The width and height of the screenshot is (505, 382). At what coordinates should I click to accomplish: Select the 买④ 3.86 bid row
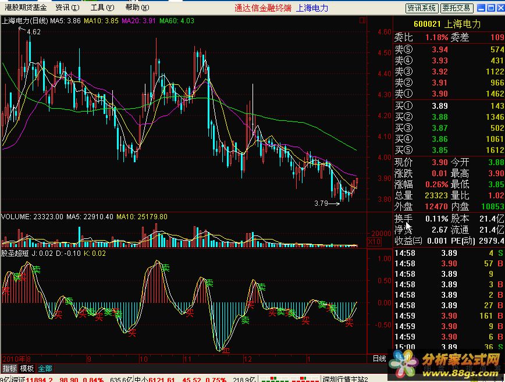click(449, 139)
